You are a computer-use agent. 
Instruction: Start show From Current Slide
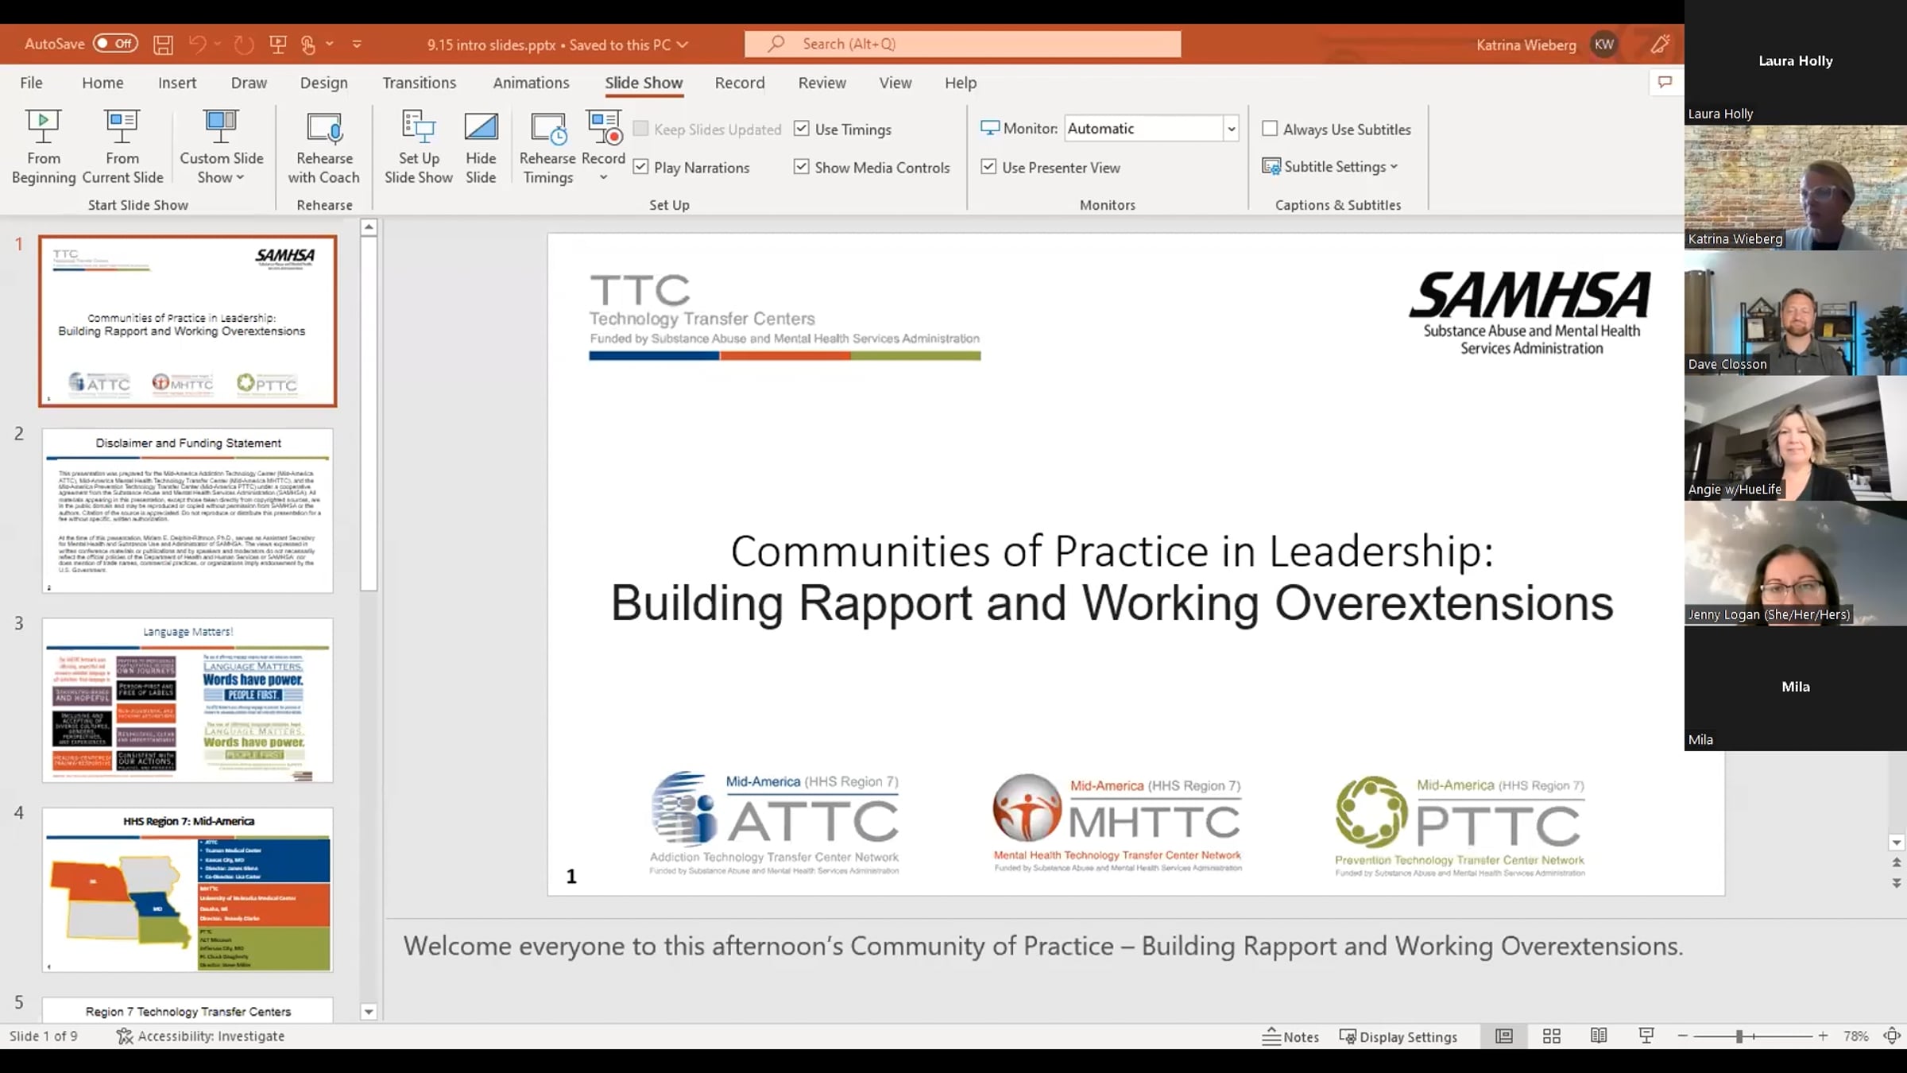click(122, 147)
